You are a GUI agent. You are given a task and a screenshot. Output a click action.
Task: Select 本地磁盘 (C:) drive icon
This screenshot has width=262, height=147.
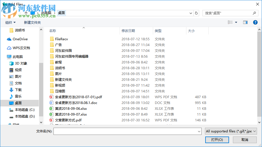tap(11, 110)
